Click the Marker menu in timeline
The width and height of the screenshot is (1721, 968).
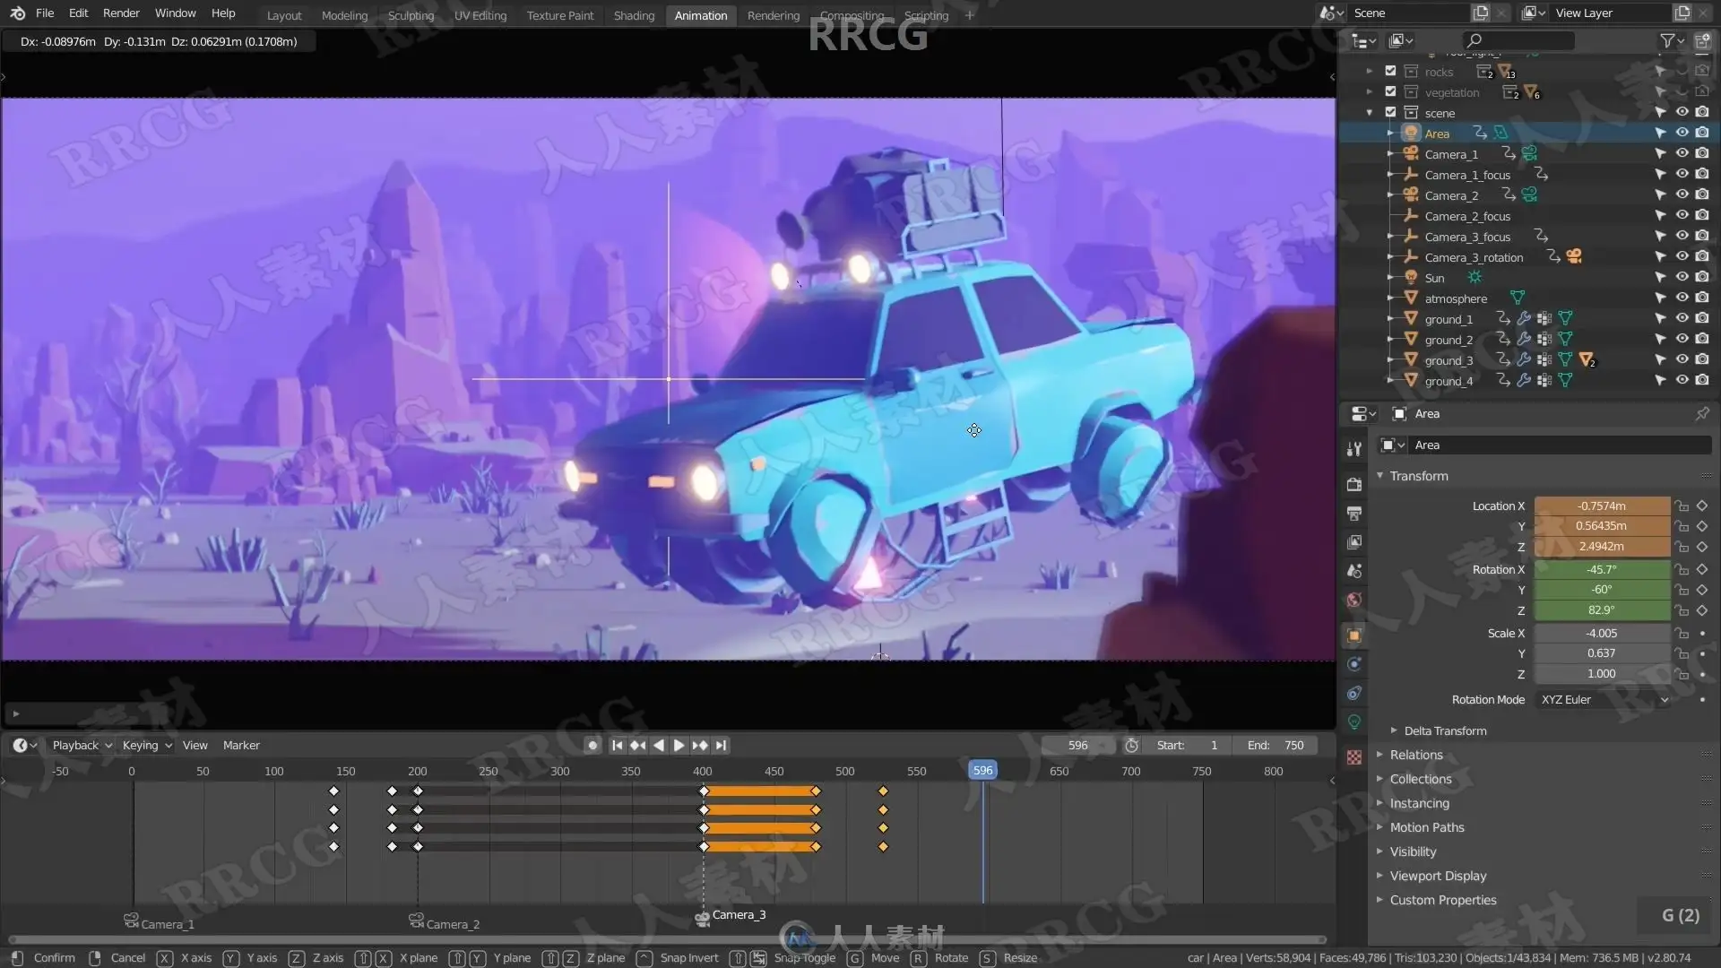point(241,746)
